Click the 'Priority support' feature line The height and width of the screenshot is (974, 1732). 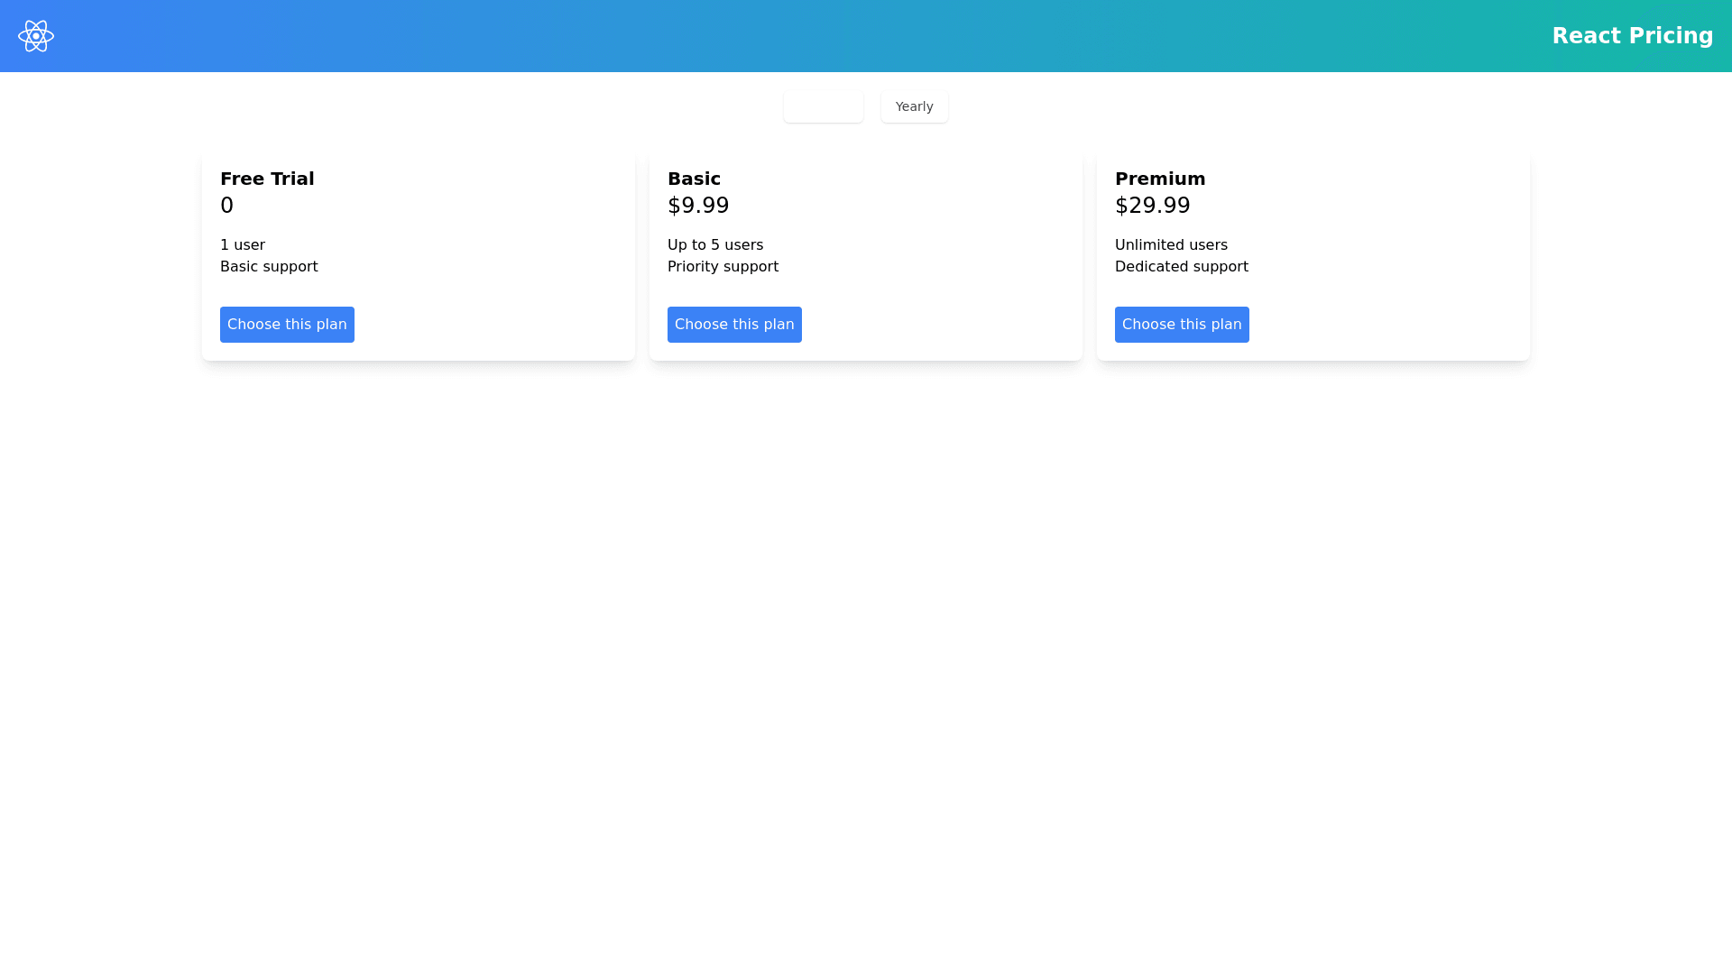coord(723,267)
